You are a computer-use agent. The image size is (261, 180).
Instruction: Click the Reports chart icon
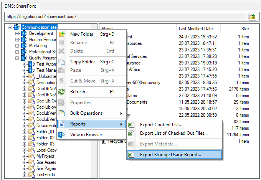61,124
